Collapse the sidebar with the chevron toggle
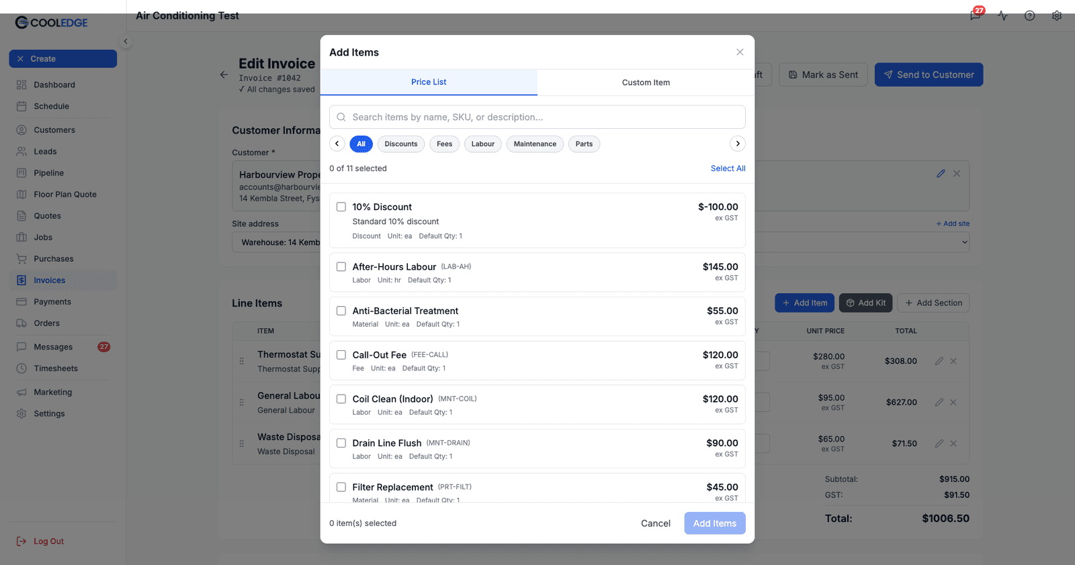Image resolution: width=1075 pixels, height=565 pixels. [x=125, y=42]
